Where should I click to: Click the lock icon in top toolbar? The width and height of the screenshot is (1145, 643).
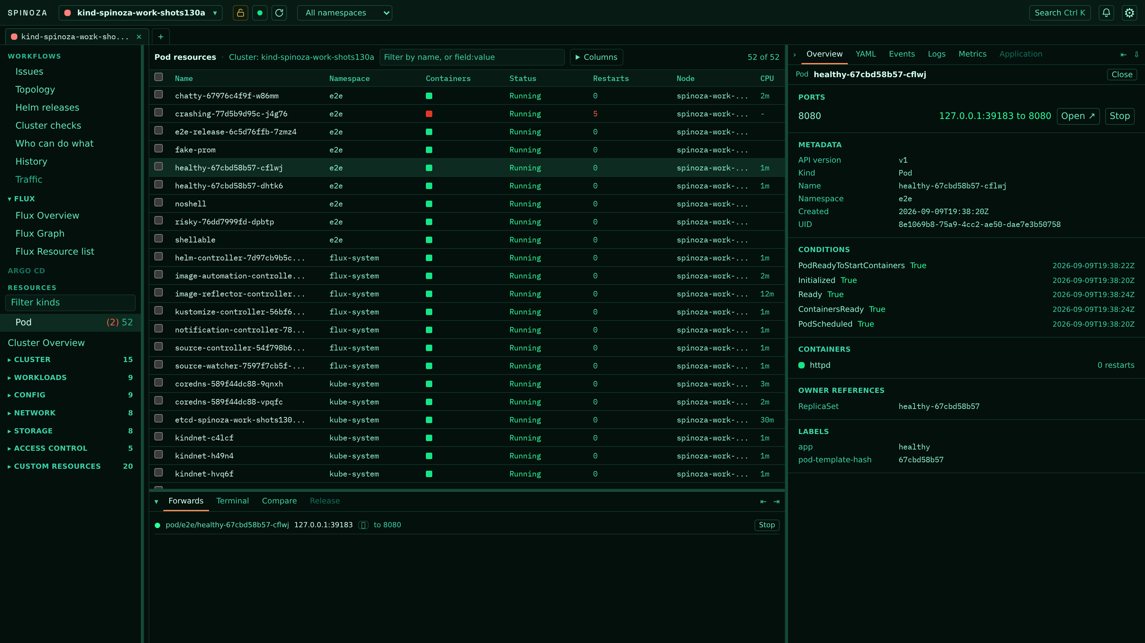pos(240,13)
